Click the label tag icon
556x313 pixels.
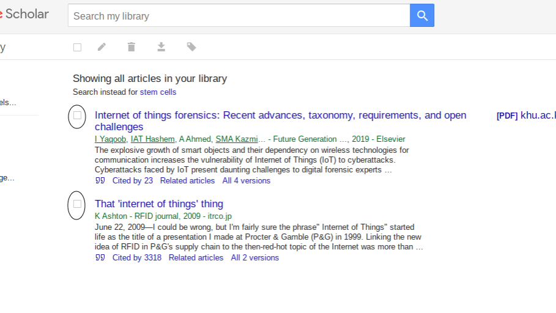coord(191,47)
